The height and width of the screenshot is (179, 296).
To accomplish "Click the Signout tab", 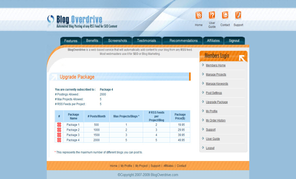I will coord(234,41).
